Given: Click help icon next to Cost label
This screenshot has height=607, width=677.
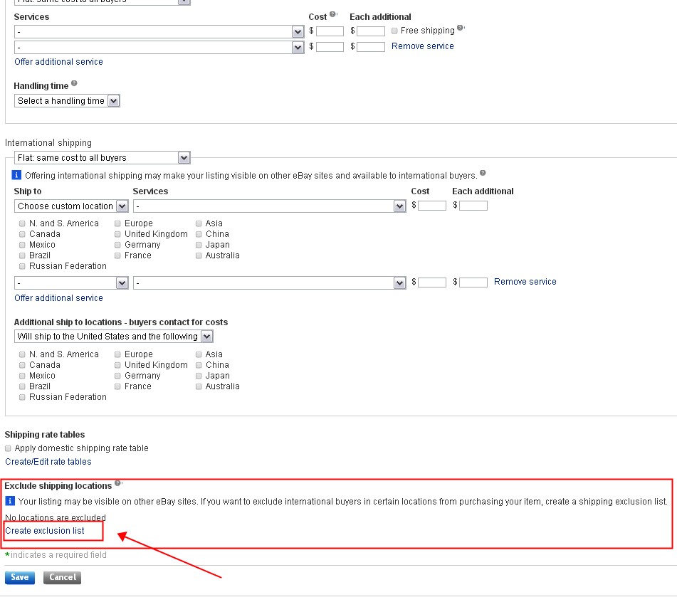Looking at the screenshot, I should pyautogui.click(x=332, y=15).
